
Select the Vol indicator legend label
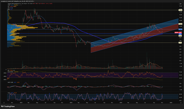[x=9, y=6]
